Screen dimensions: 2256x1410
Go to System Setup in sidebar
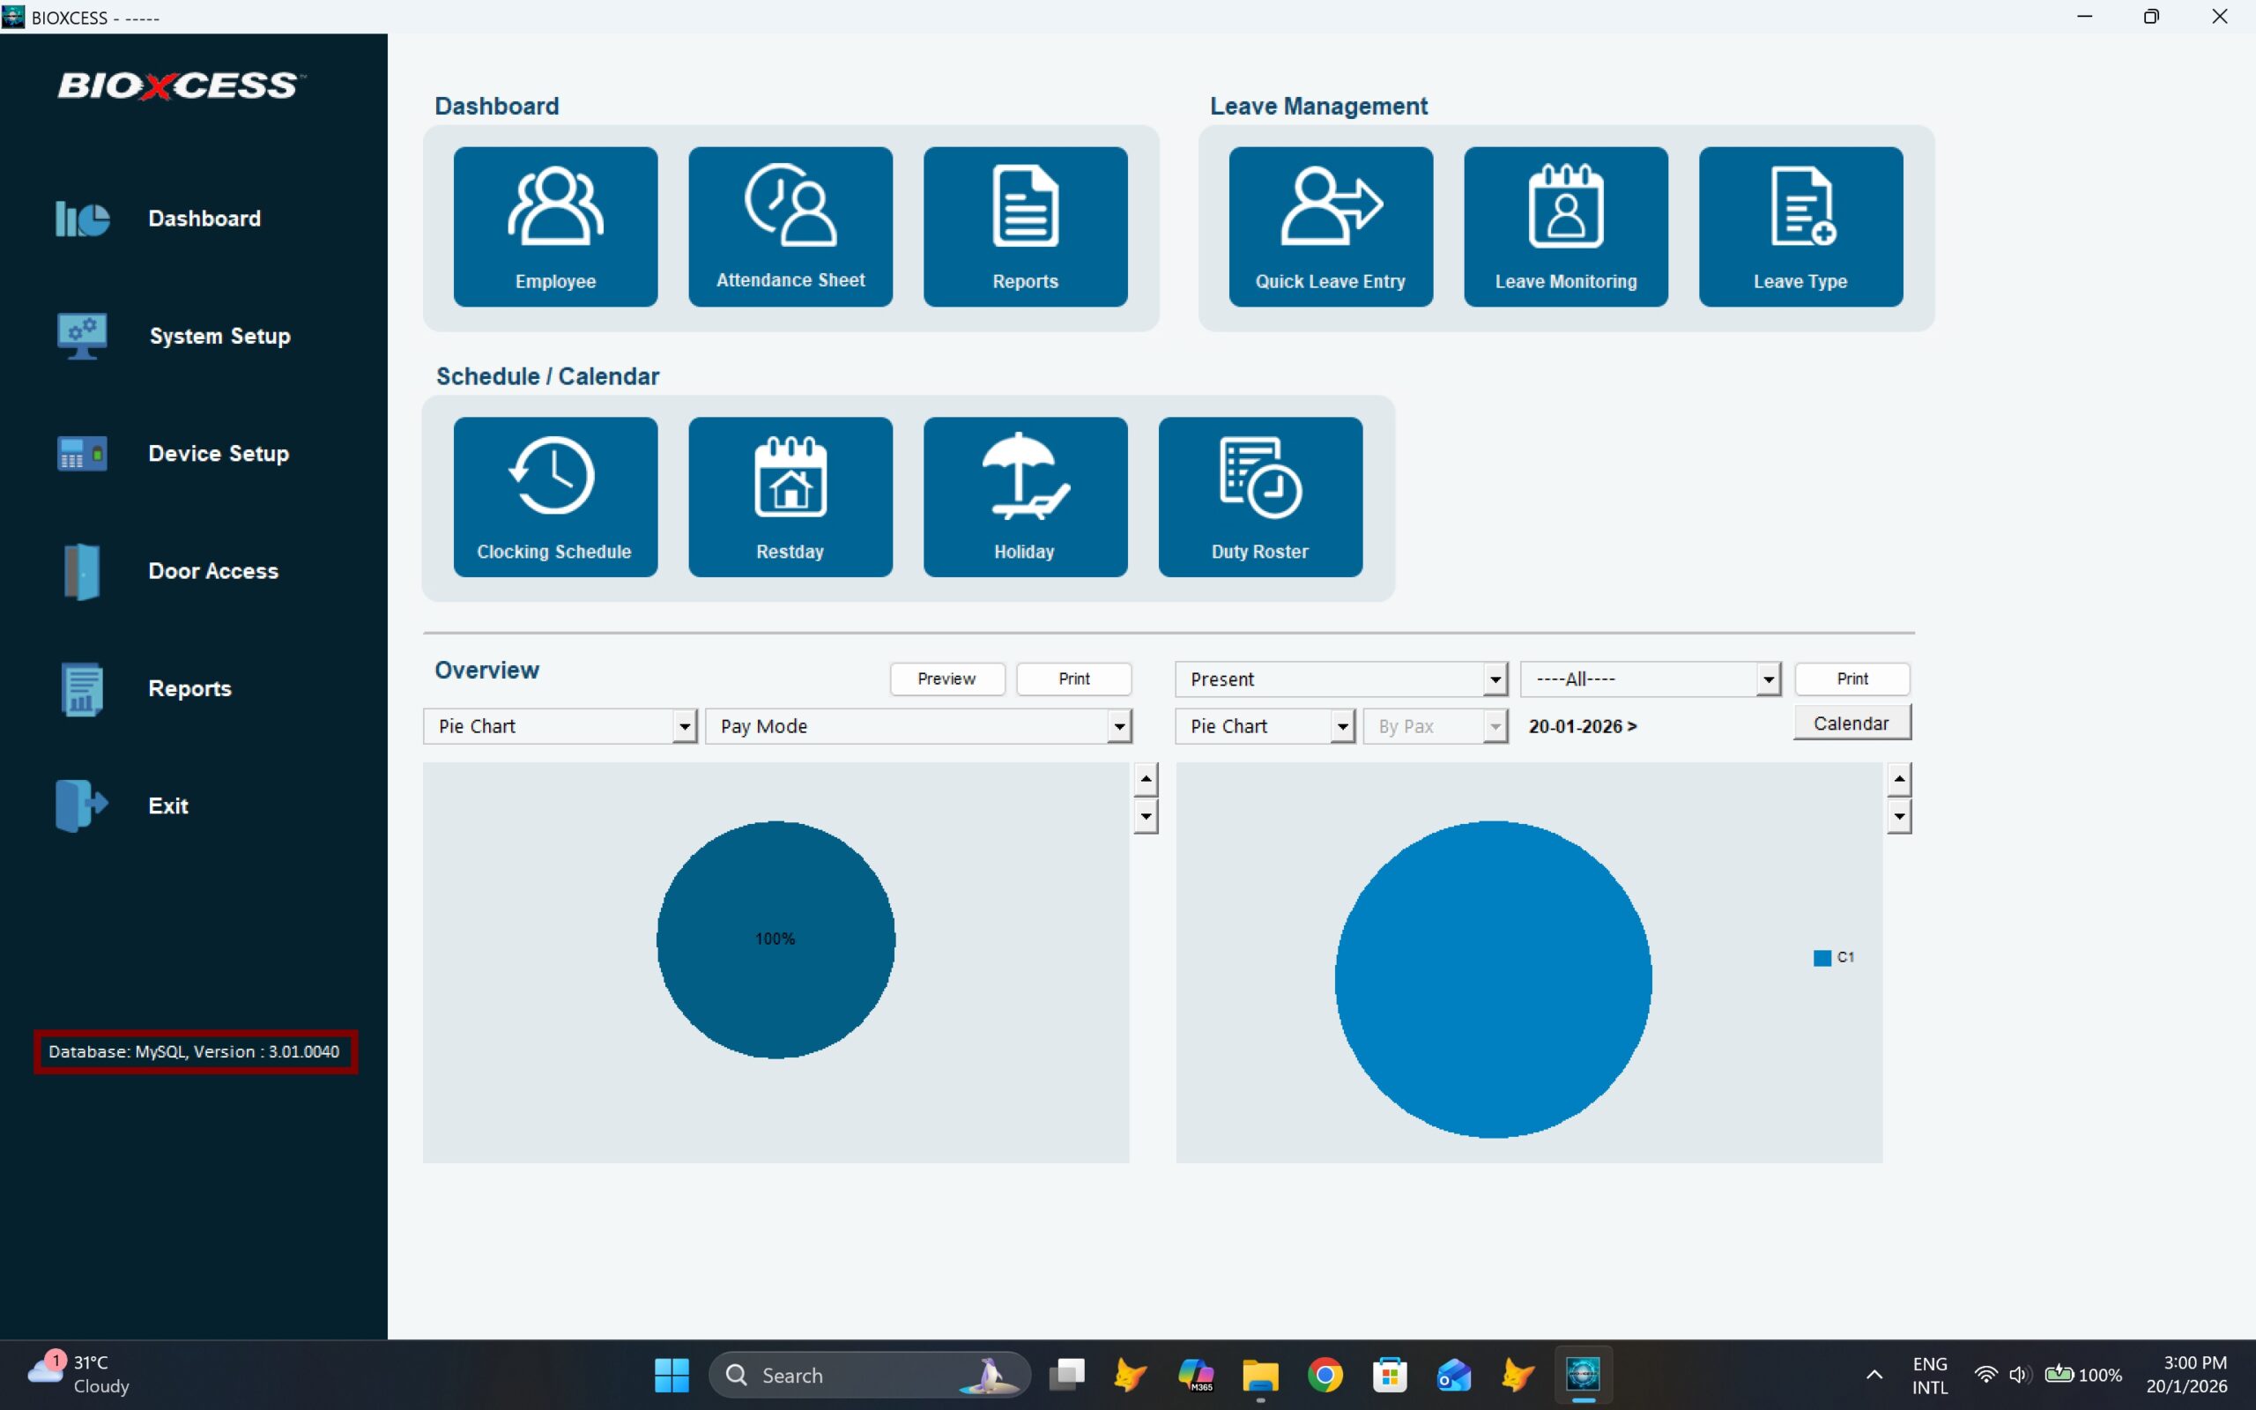(x=219, y=336)
